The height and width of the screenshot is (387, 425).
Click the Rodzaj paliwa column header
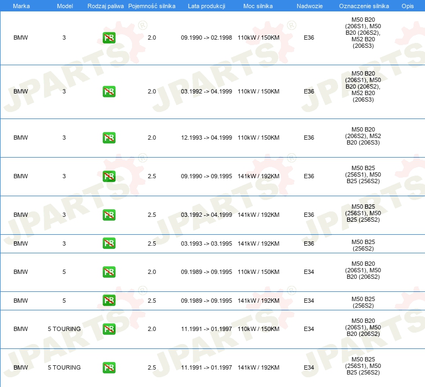[105, 6]
